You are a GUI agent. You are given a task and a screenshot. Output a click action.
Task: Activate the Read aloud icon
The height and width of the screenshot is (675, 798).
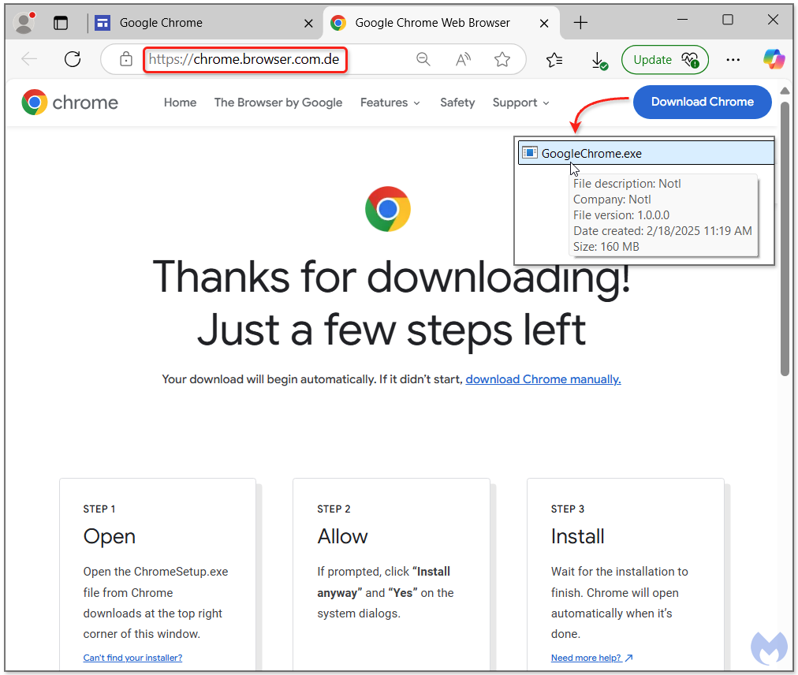pos(463,60)
